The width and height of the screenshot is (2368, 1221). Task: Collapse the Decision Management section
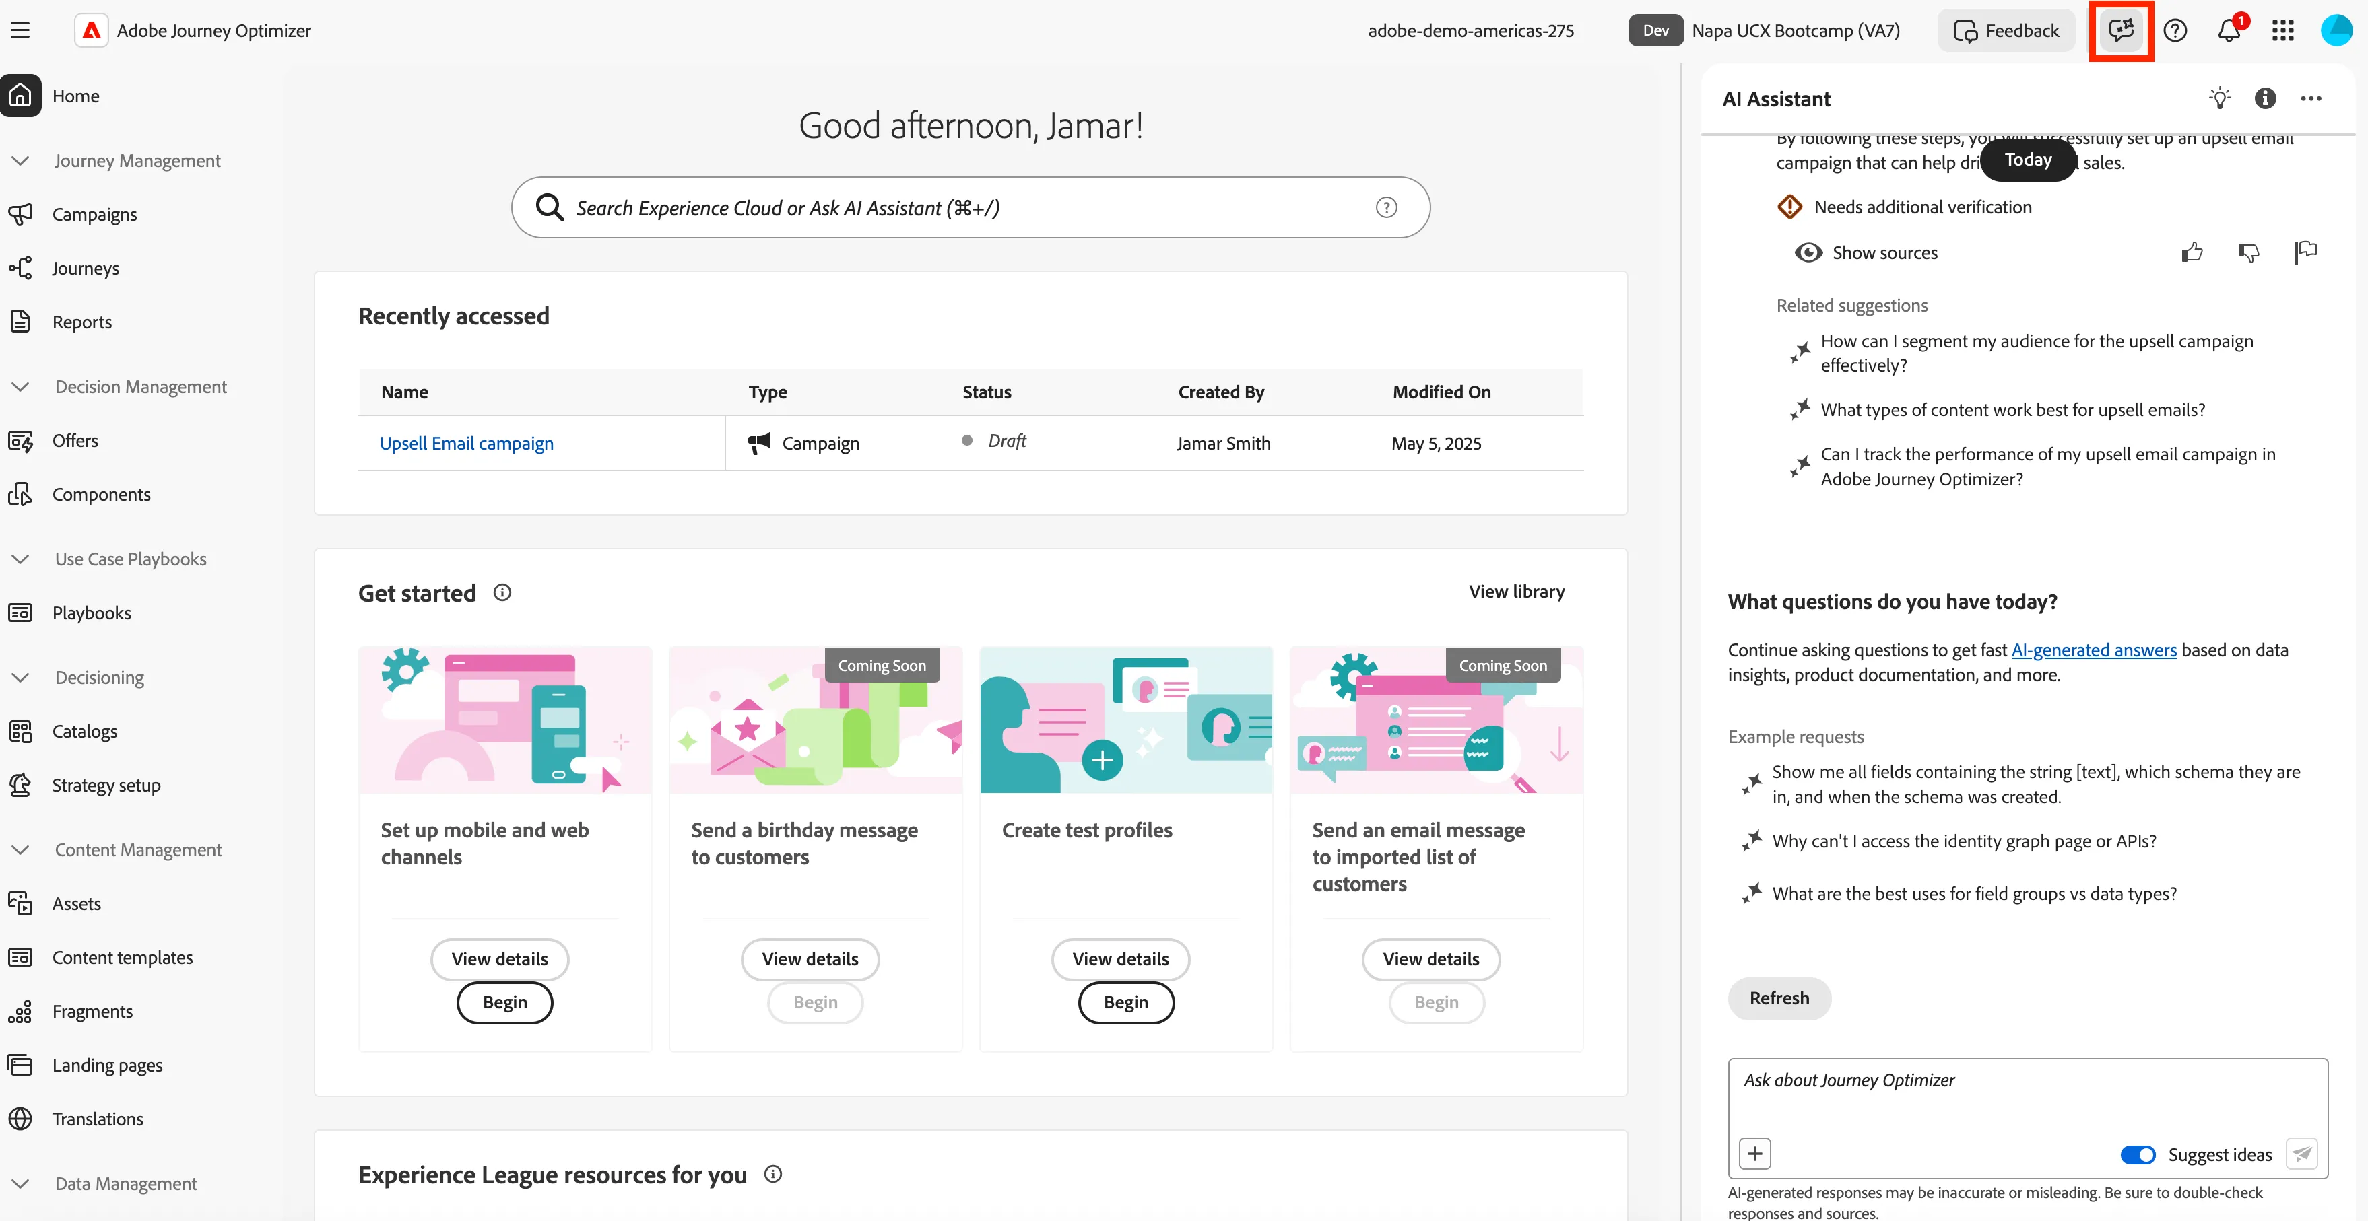click(x=20, y=387)
